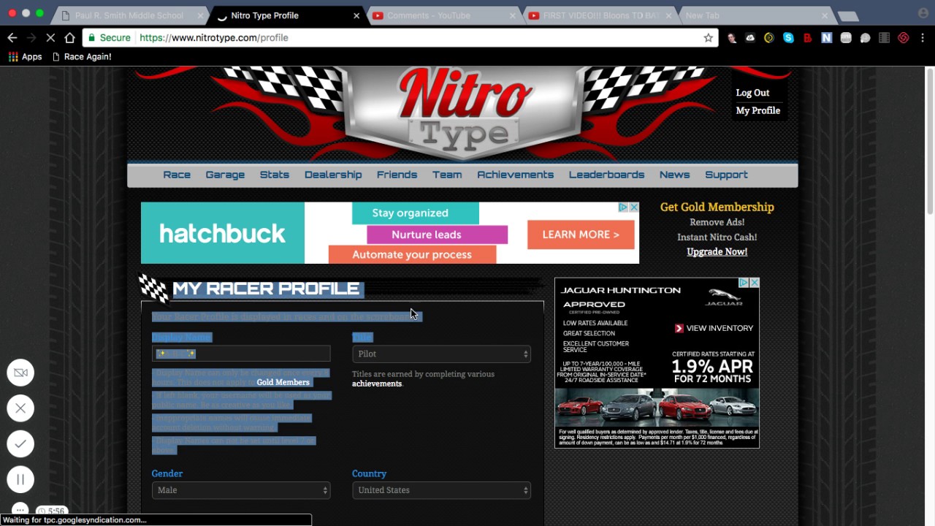The width and height of the screenshot is (935, 526).
Task: Click LEARN MORE button in hatchbuck ad
Action: pyautogui.click(x=581, y=235)
